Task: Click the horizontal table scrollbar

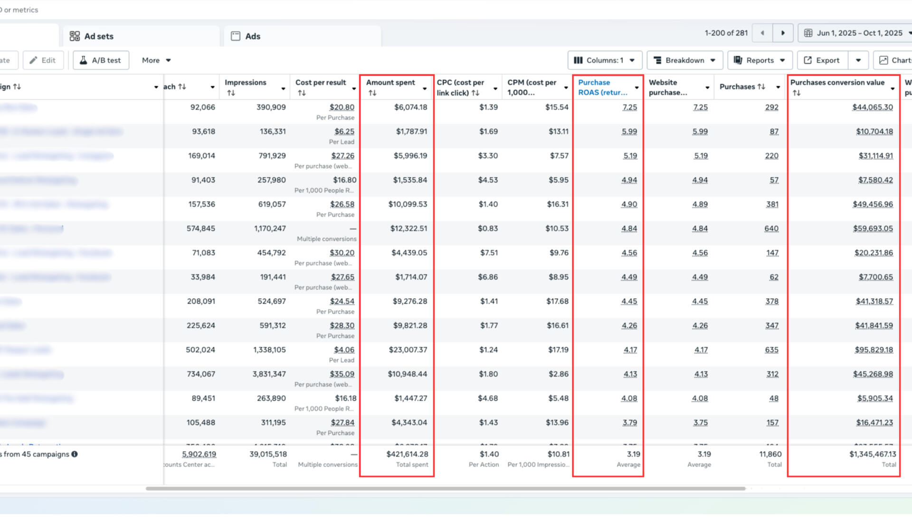Action: point(445,488)
